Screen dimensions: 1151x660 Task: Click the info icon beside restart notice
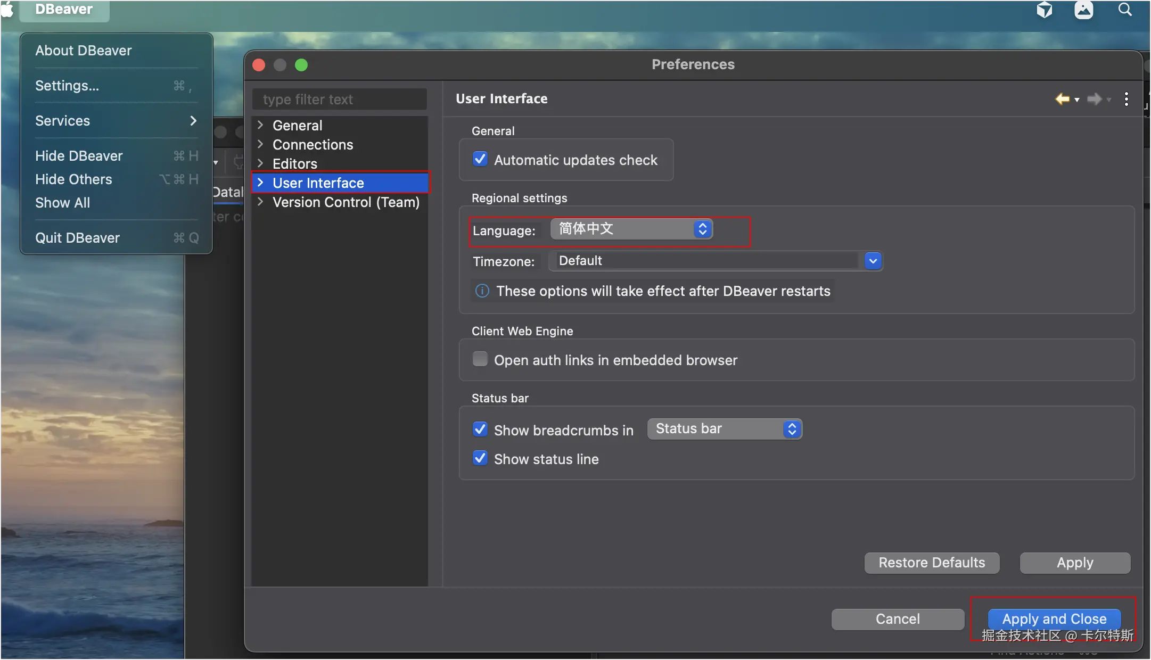(482, 291)
